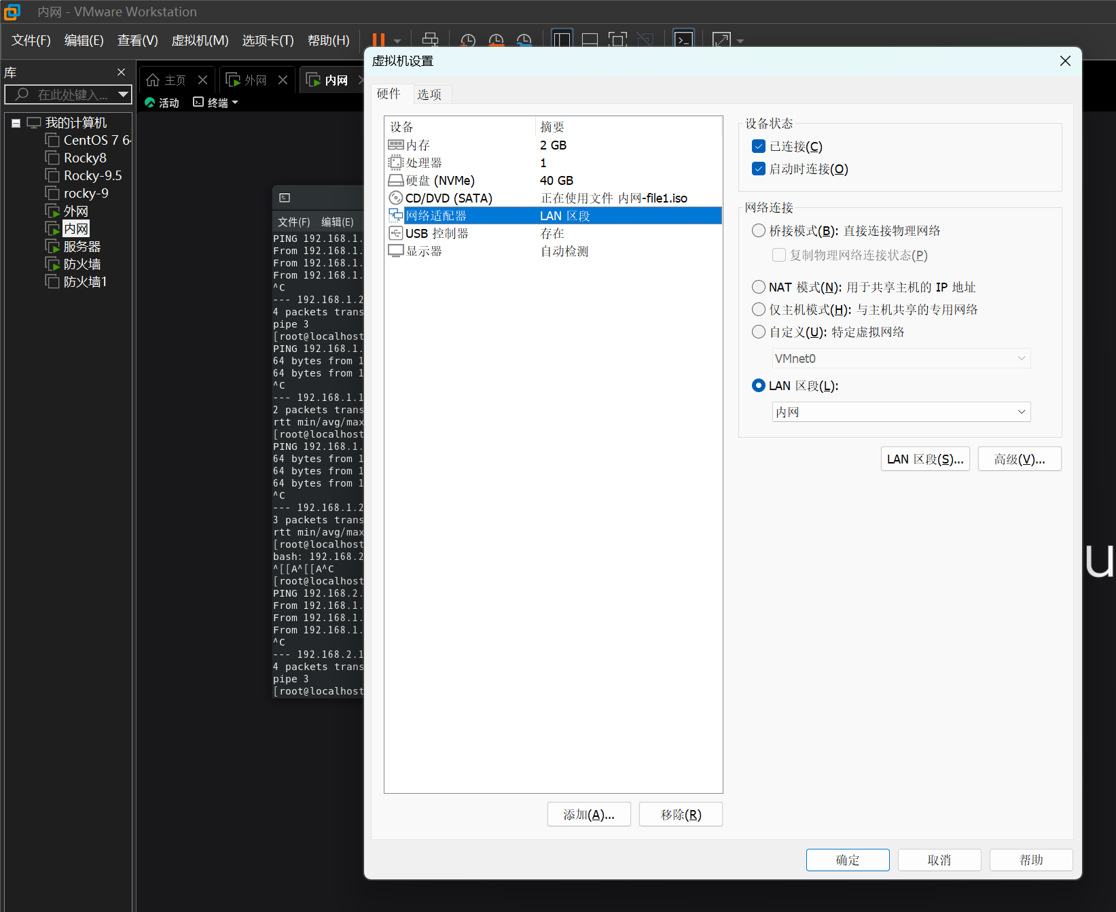Select NAT 模式(N) radio button
Screen dimensions: 1116x912
pos(759,287)
